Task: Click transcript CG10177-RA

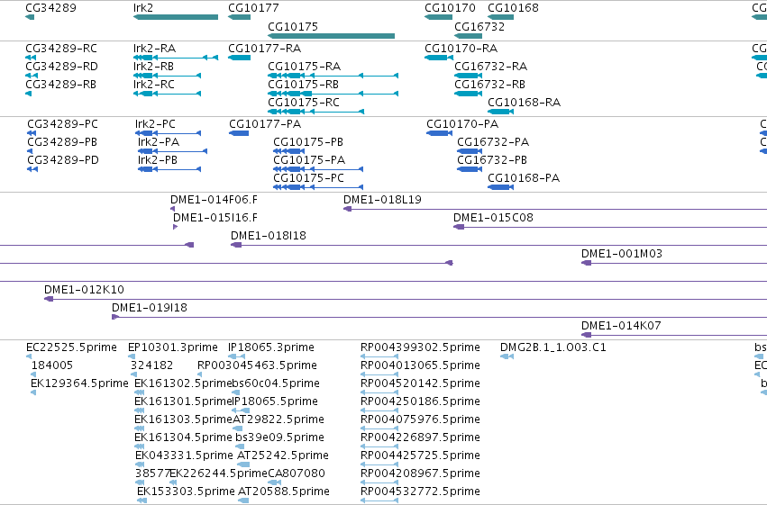Action: 265,49
